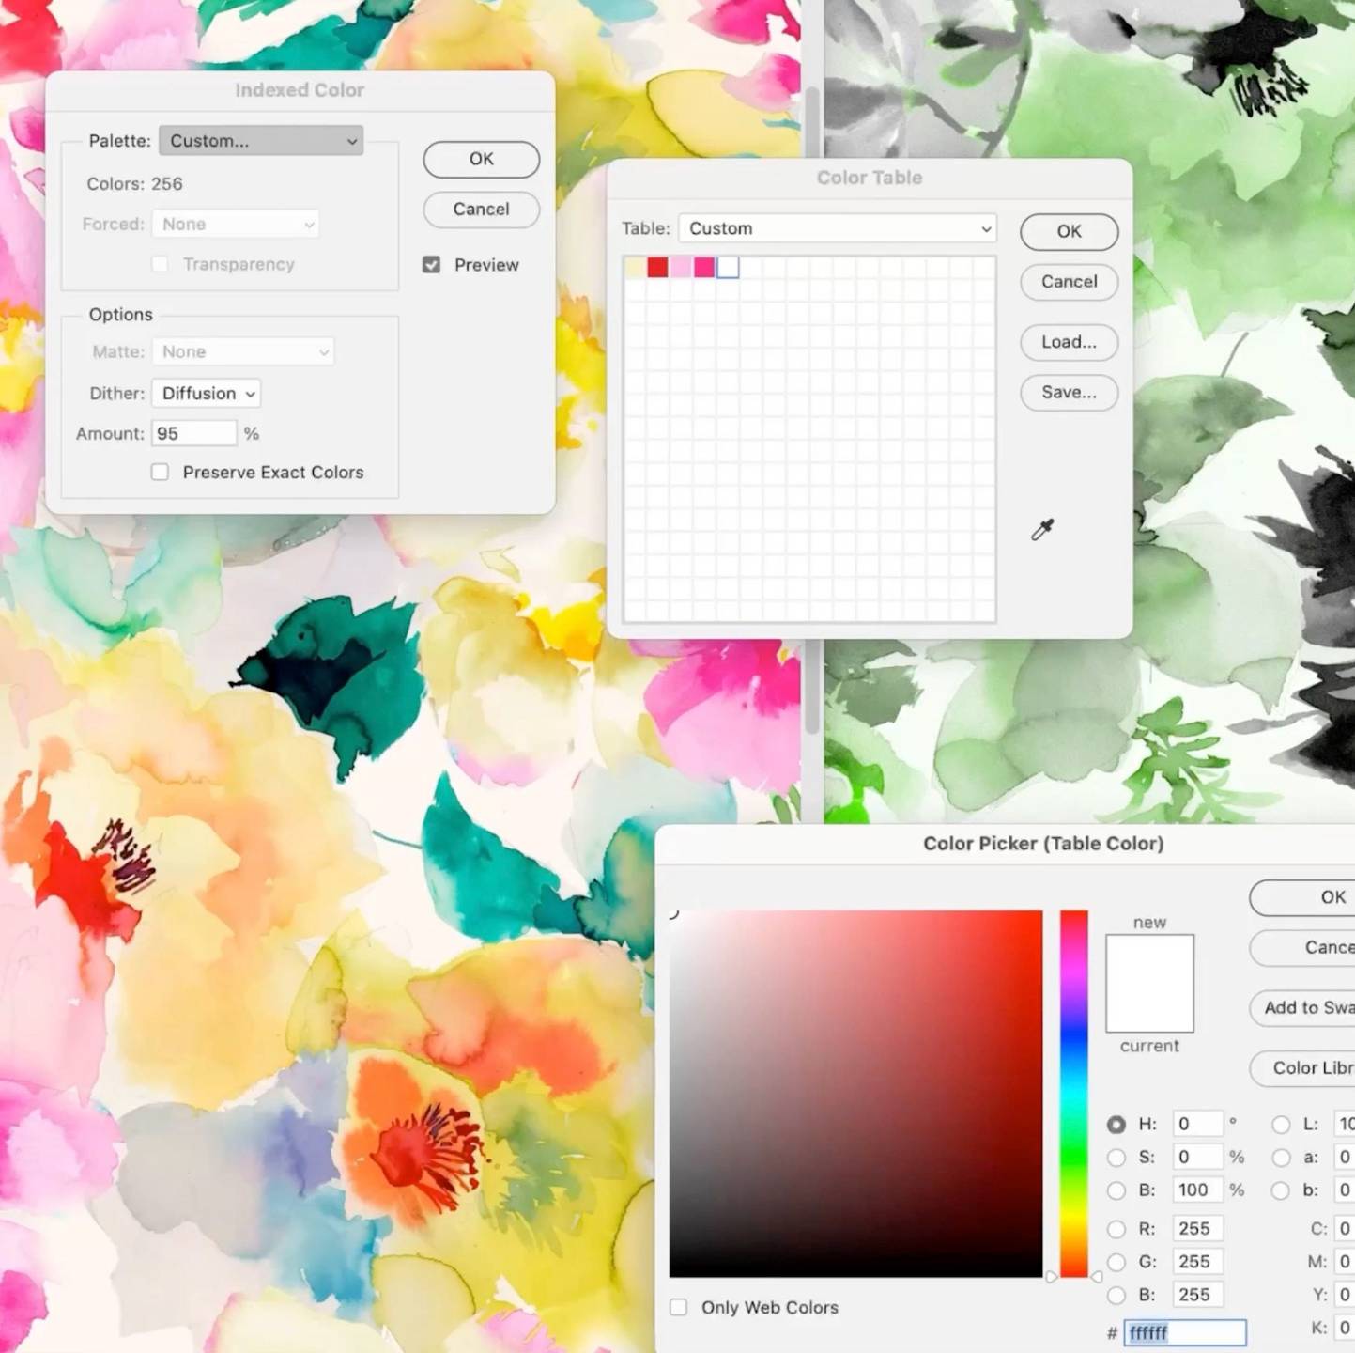Open the Palette dropdown set to Custom
Image resolution: width=1355 pixels, height=1353 pixels.
261,141
